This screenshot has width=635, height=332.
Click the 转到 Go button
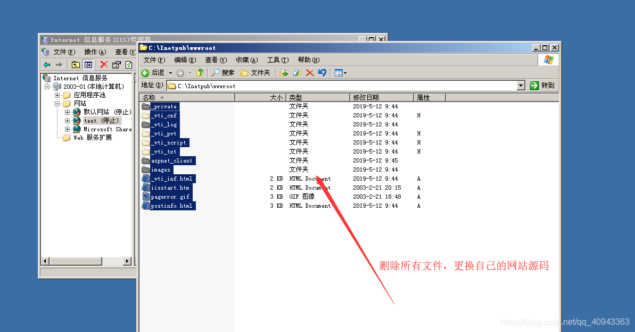point(542,86)
